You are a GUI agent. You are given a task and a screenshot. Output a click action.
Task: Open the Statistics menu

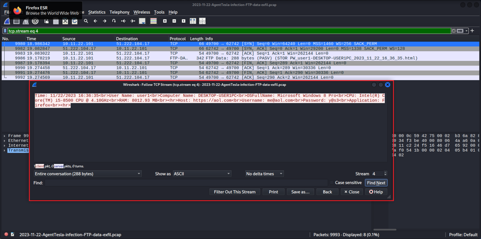tap(97, 12)
